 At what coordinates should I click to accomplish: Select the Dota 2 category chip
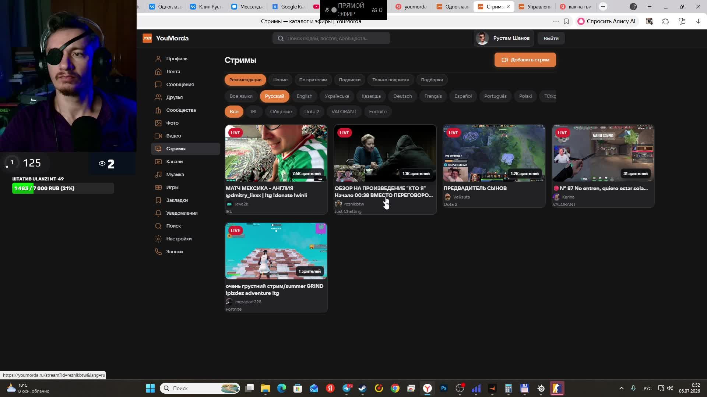[x=312, y=112]
